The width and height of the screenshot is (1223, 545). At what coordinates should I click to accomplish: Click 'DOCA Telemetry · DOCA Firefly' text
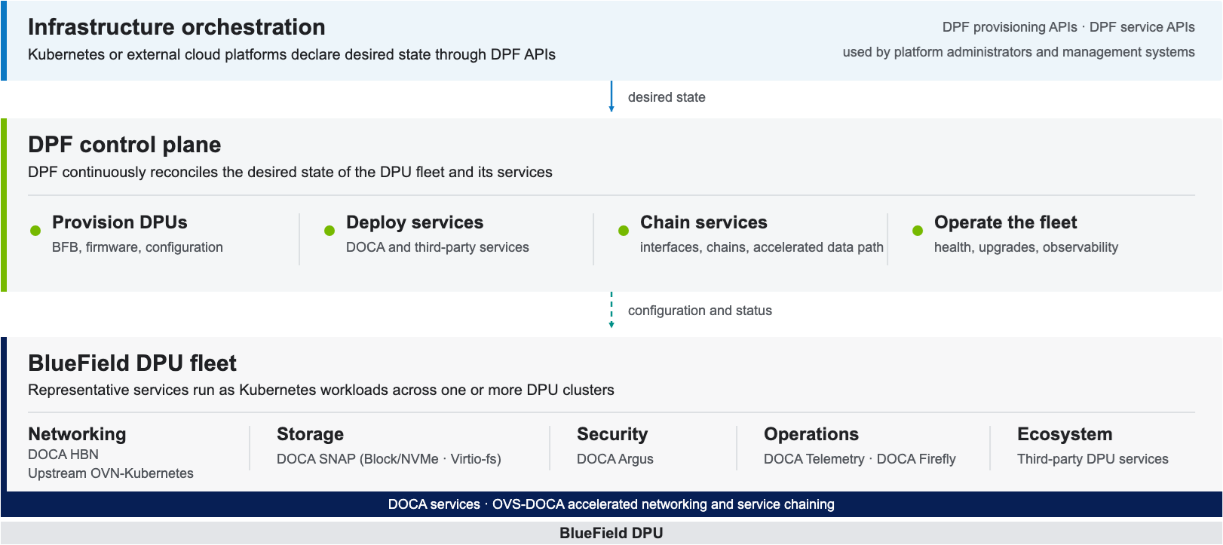tap(860, 459)
